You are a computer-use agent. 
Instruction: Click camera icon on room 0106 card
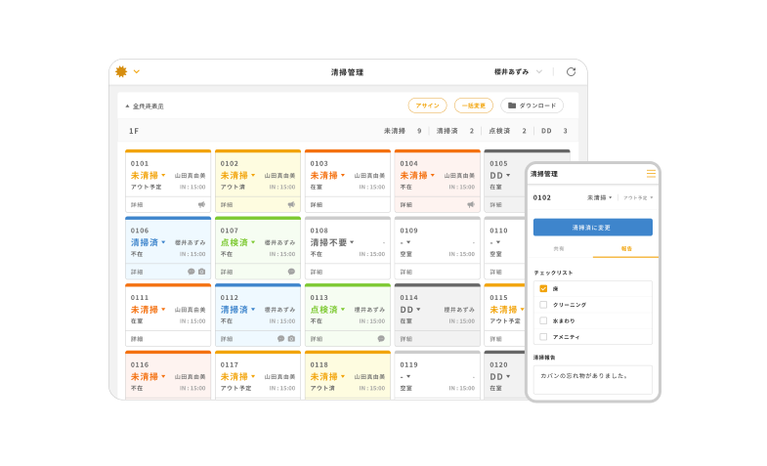202,272
